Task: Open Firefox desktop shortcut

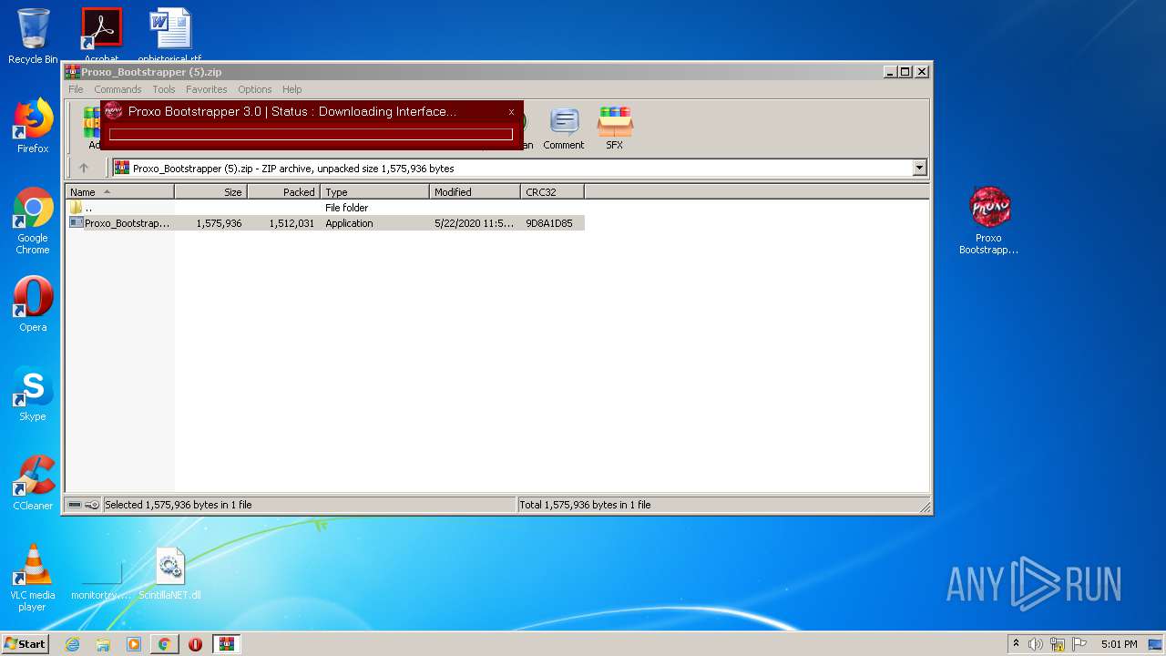Action: point(33,126)
